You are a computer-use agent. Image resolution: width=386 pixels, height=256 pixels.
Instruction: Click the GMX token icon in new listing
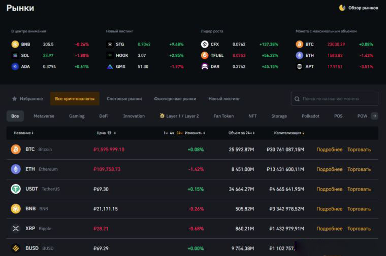pos(110,66)
